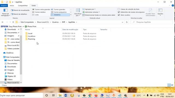This screenshot has width=175, height=98.
Task: Open Google Chrome from the taskbar
Action: click(90, 95)
